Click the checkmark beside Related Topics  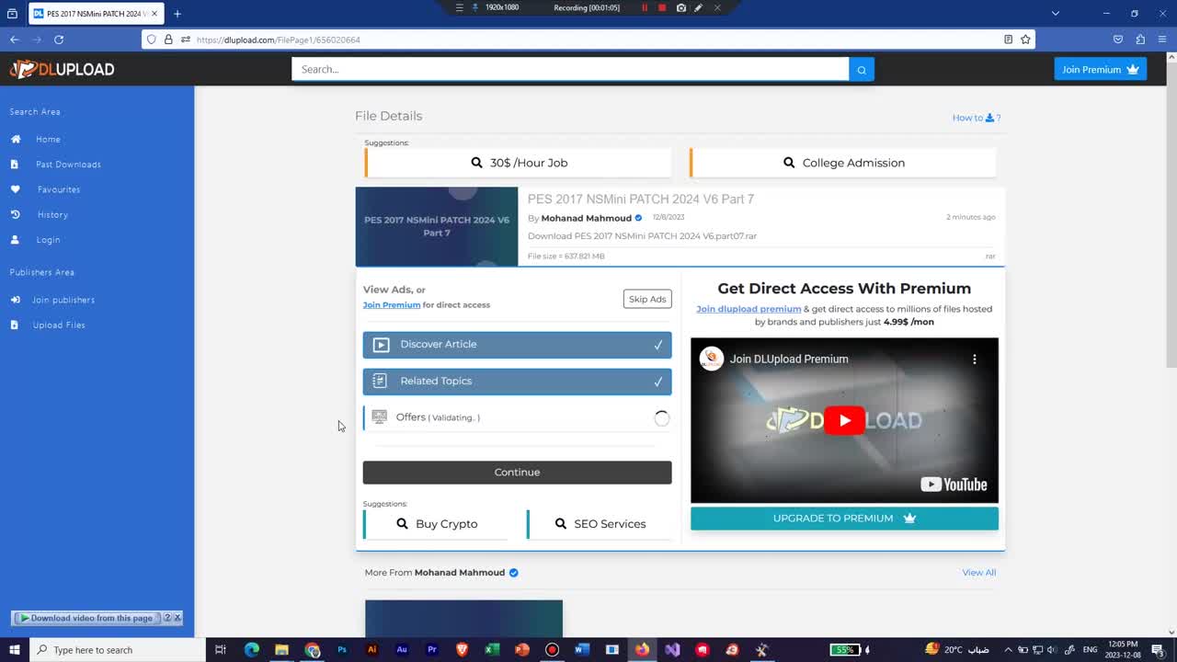coord(658,381)
